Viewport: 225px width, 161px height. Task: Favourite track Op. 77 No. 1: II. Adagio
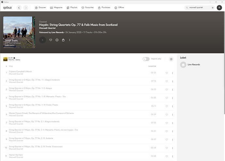[167, 90]
